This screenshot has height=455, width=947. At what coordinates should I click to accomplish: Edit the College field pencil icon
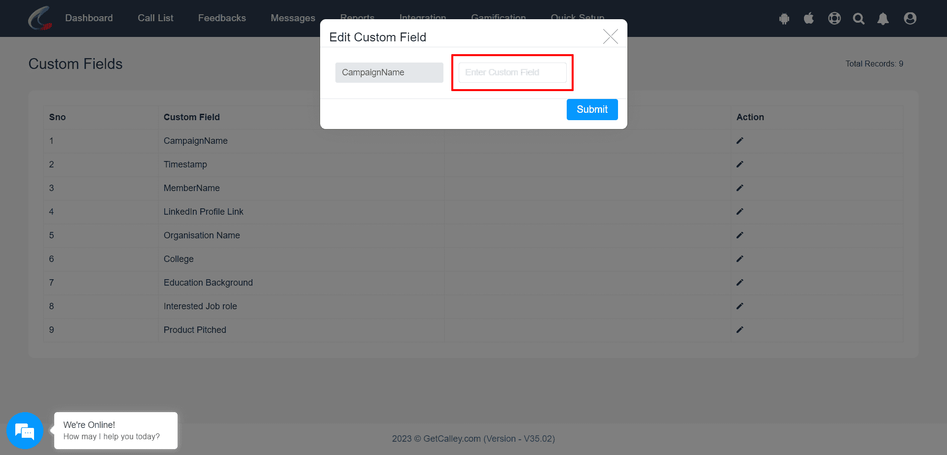[740, 259]
